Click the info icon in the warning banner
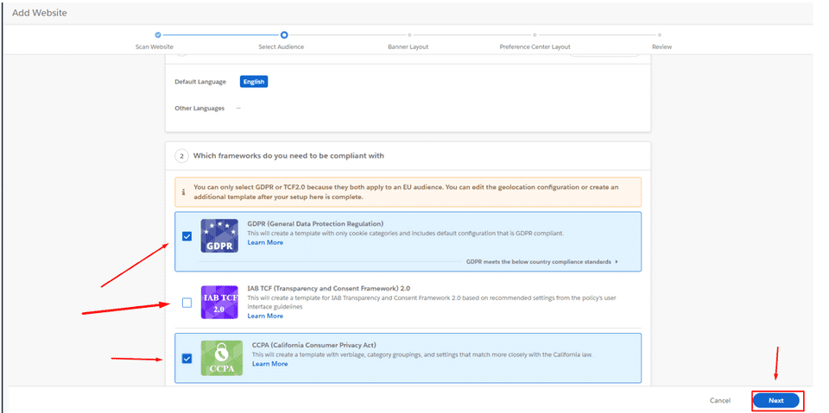 coord(184,192)
